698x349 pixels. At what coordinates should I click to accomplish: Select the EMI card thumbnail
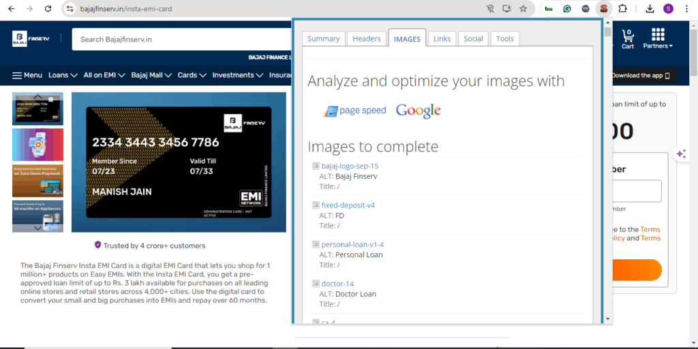(x=38, y=109)
